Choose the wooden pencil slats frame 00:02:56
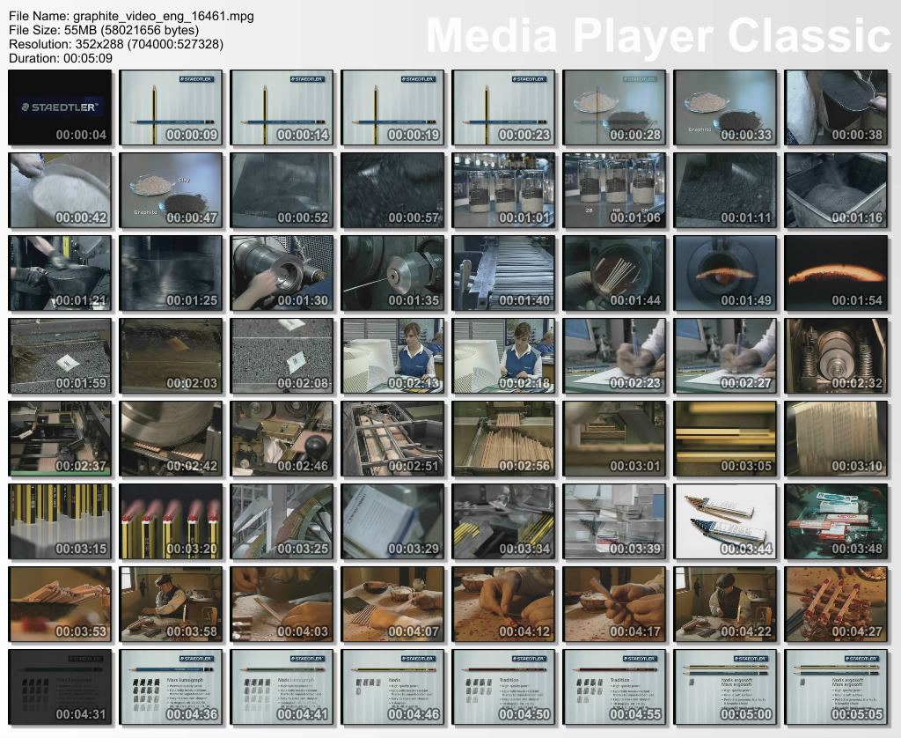The width and height of the screenshot is (901, 738). tap(503, 438)
